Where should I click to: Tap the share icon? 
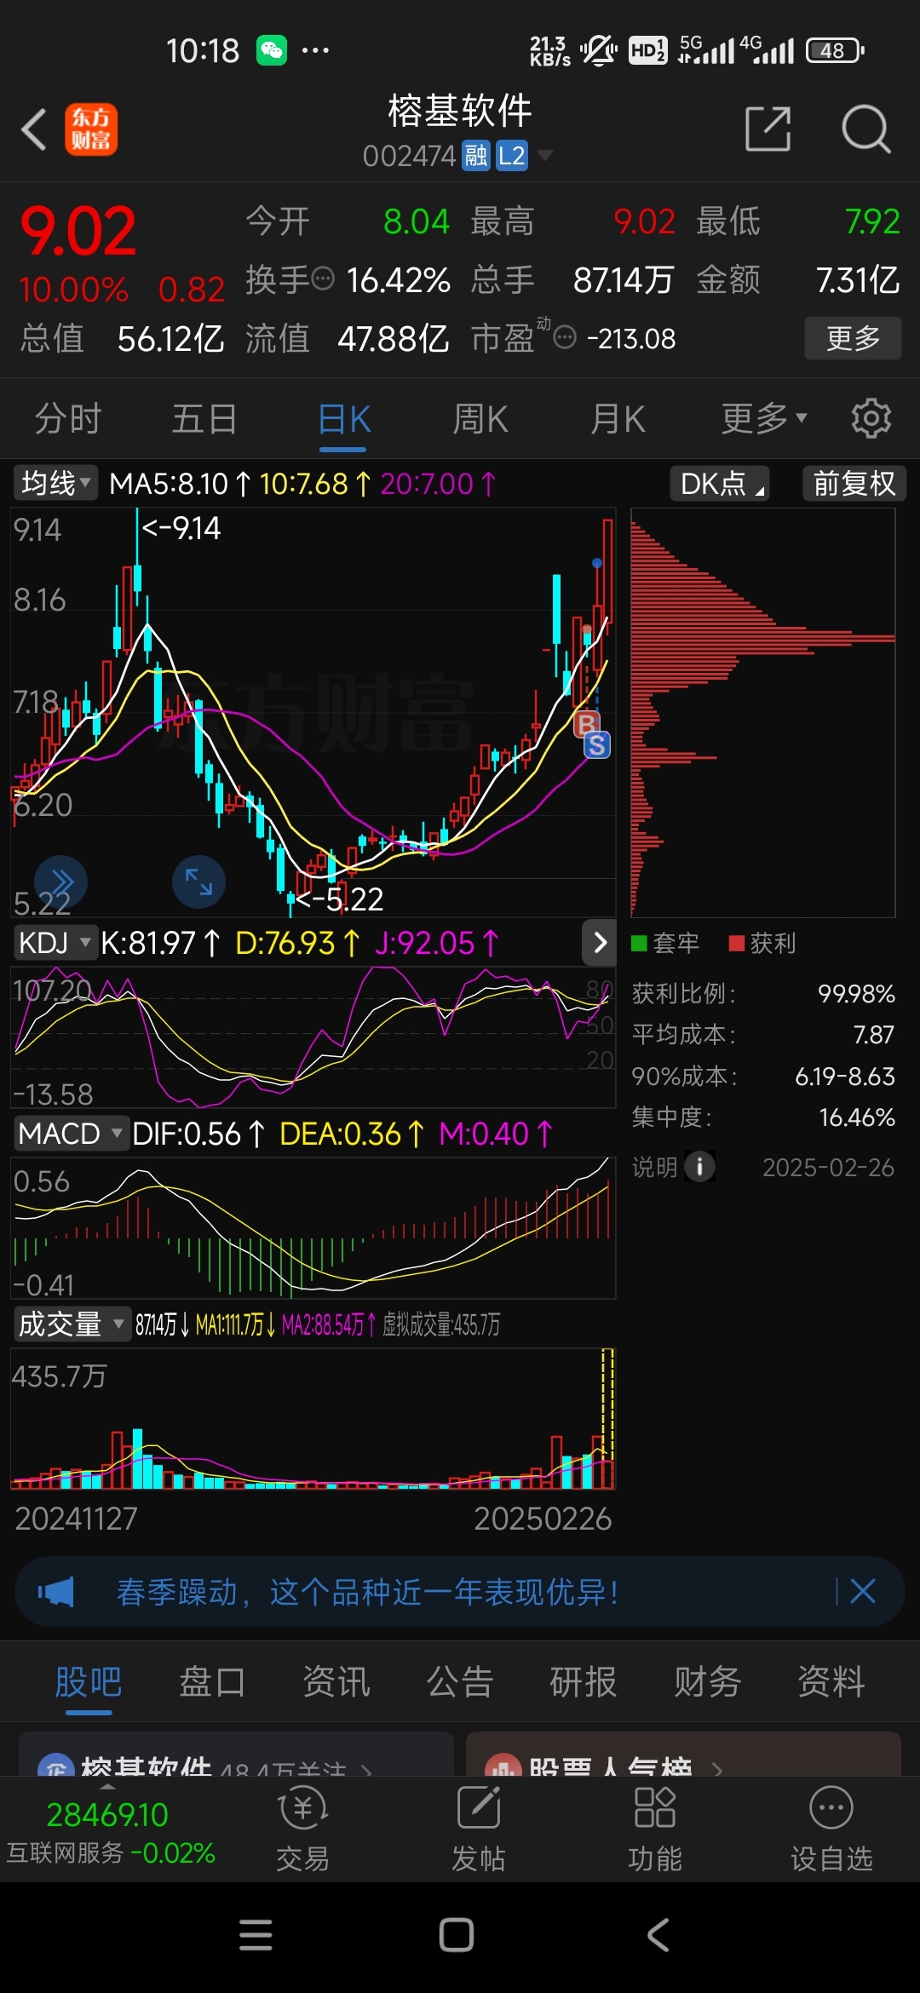point(768,129)
